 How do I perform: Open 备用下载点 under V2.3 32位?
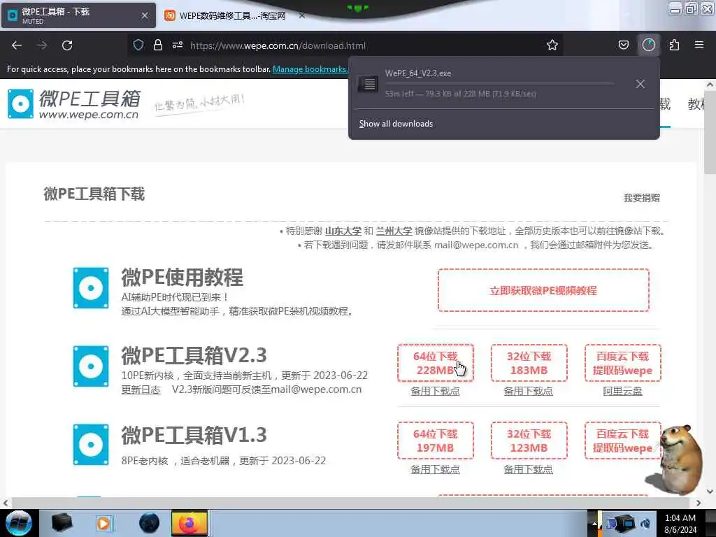(529, 392)
